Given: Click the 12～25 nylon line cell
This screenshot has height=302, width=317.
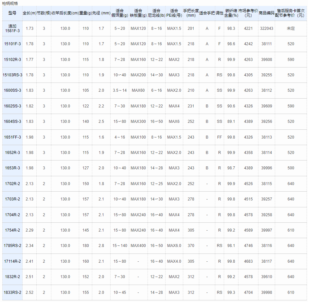Looking at the screenshot, I should (156, 184).
